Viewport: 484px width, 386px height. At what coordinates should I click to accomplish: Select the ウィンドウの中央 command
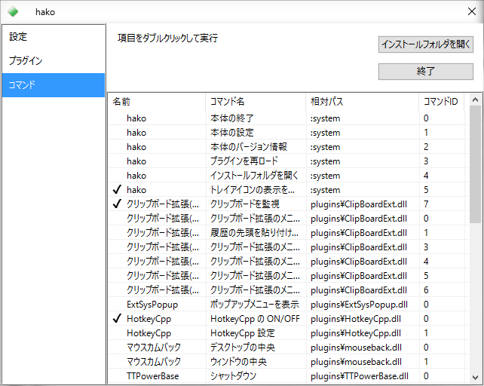tap(238, 362)
